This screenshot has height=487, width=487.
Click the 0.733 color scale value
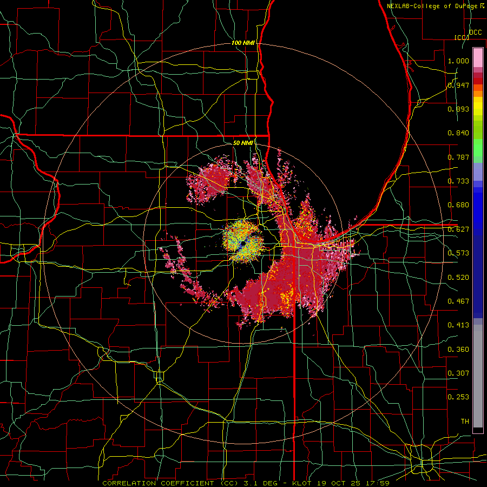[x=458, y=181]
